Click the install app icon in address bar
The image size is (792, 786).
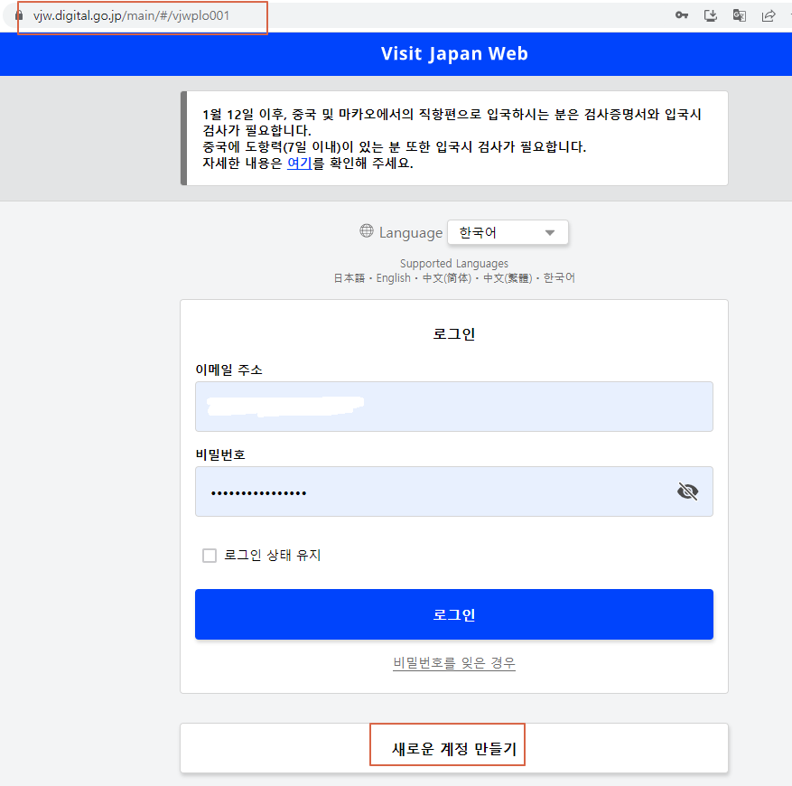pyautogui.click(x=710, y=15)
